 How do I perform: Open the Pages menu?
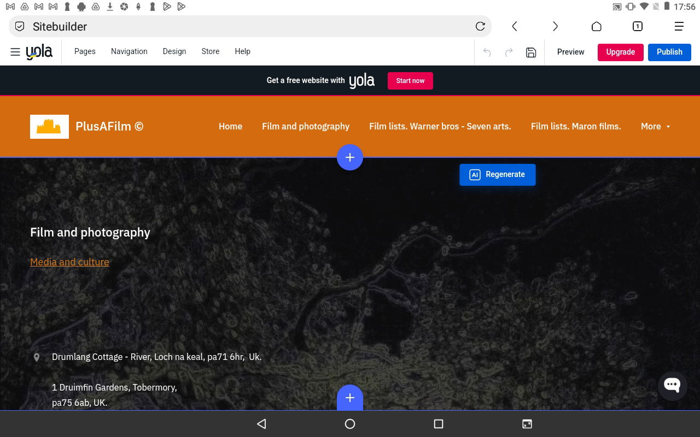85,51
